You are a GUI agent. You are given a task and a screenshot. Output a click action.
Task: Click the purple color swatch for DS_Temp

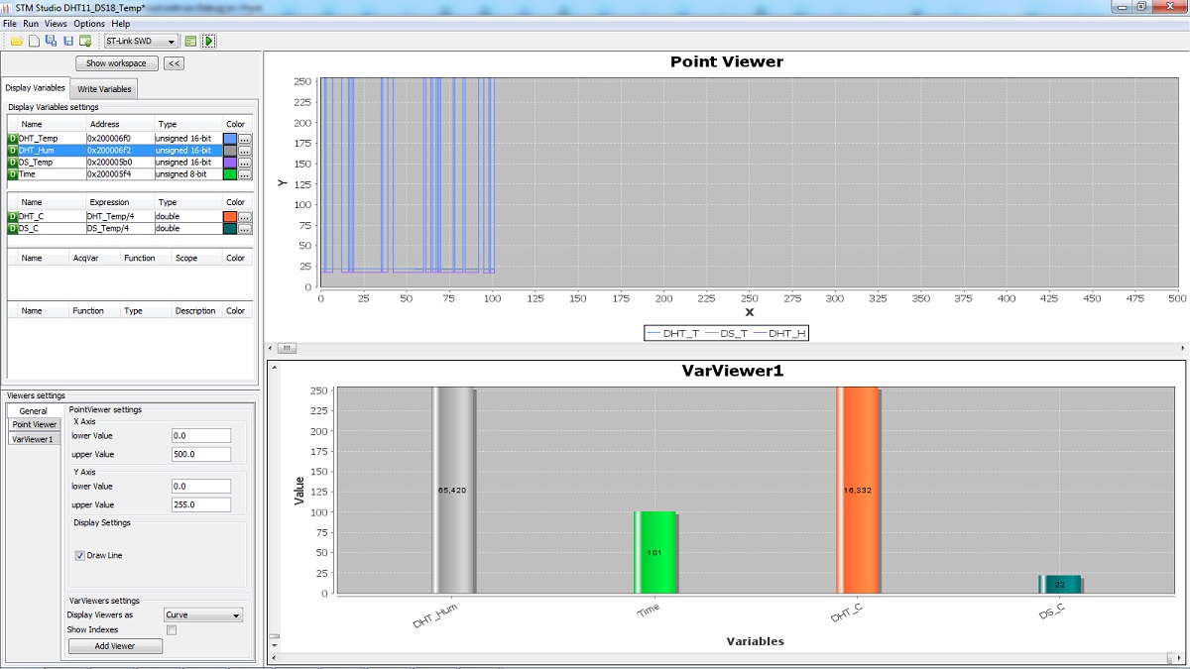(230, 163)
